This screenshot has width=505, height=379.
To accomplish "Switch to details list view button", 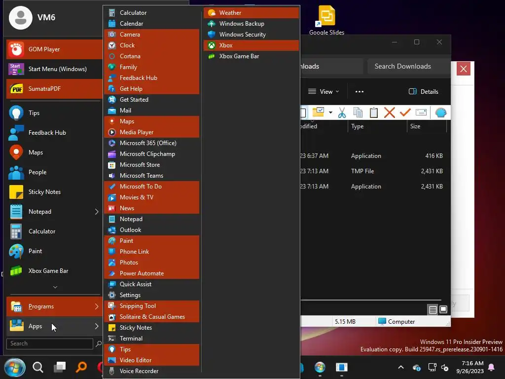I will [x=433, y=310].
